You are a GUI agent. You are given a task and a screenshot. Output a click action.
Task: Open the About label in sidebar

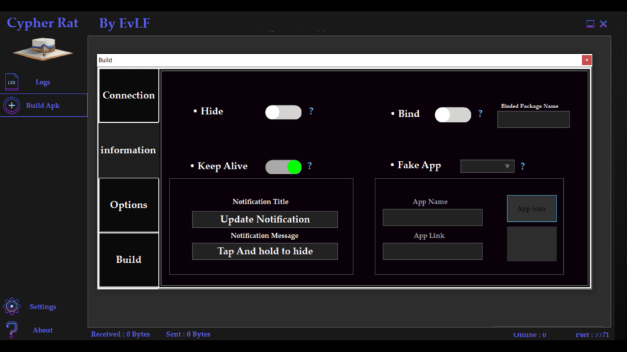click(42, 330)
